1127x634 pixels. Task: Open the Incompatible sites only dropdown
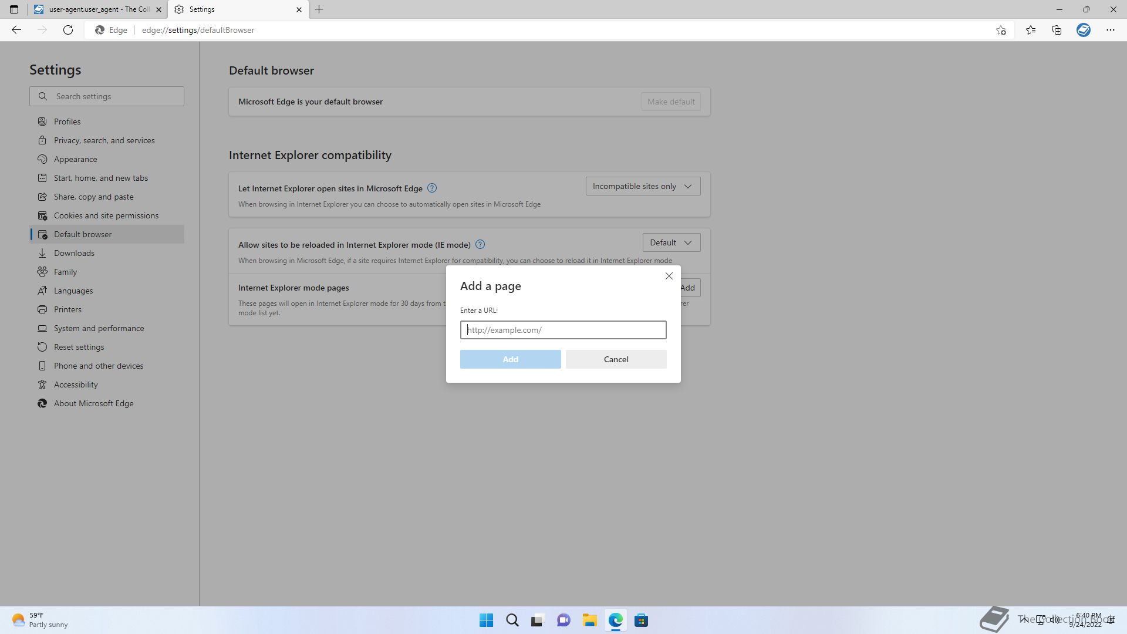(x=643, y=186)
